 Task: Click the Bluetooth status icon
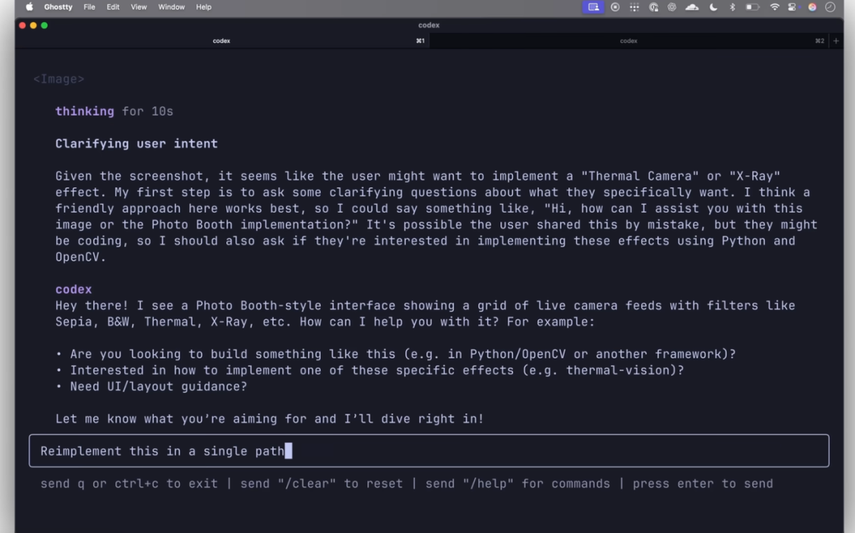732,7
